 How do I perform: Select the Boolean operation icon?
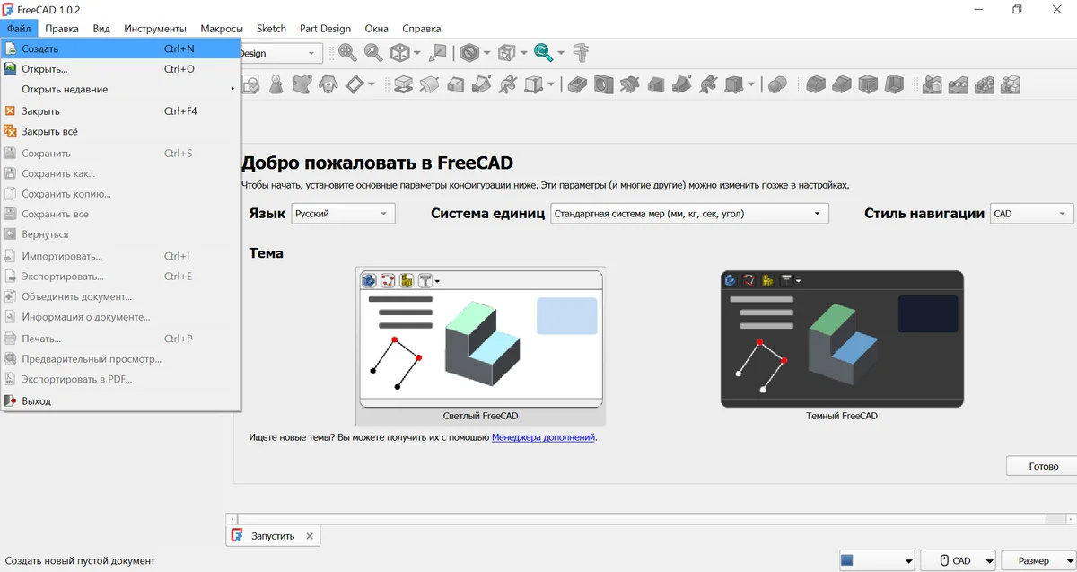(777, 84)
